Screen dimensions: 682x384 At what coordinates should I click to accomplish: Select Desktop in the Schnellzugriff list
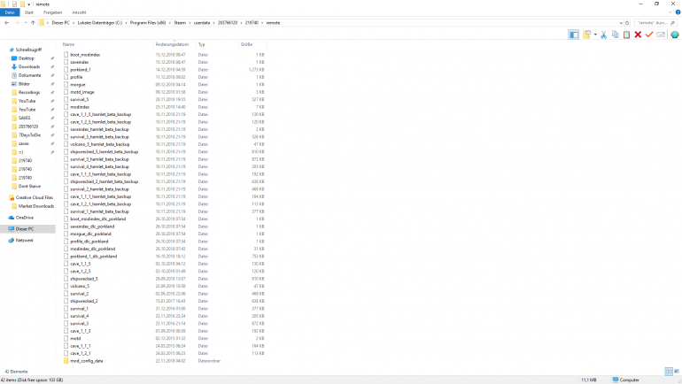tap(26, 58)
